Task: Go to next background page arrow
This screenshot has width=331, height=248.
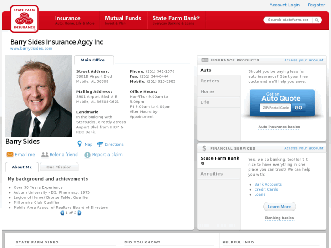Action: [x=80, y=213]
